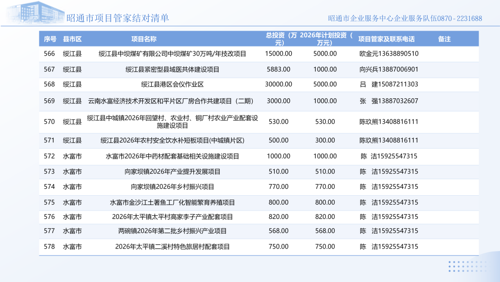Click contact 欧金元13638890510

389,54
